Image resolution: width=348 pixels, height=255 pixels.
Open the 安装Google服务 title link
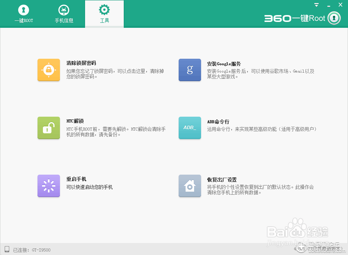pos(224,64)
